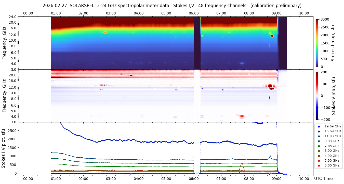Click the 09:00 tick label on bottom time axis

pyautogui.click(x=276, y=179)
